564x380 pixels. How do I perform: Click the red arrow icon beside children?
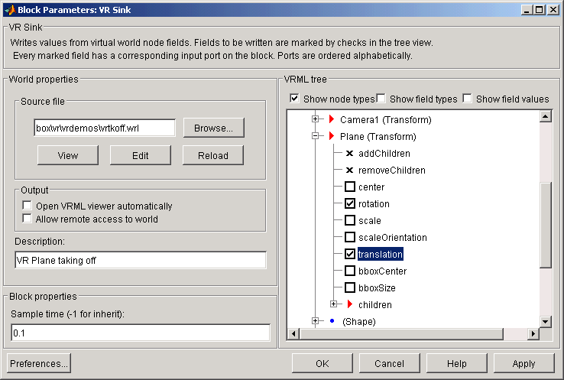tap(349, 304)
